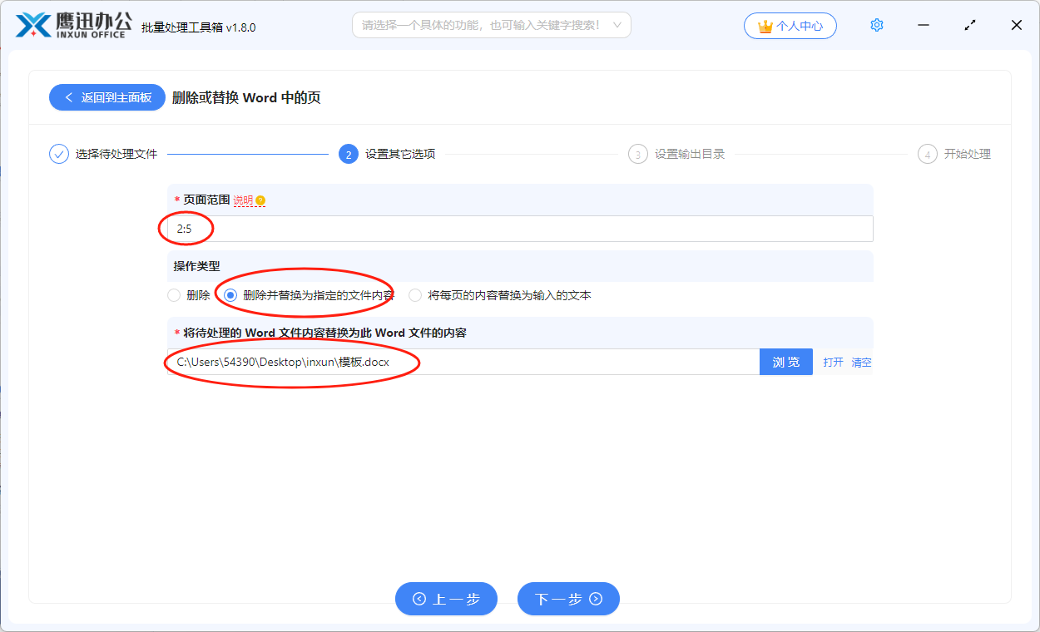The height and width of the screenshot is (632, 1040).
Task: Click step 3 number circle
Action: pos(638,154)
